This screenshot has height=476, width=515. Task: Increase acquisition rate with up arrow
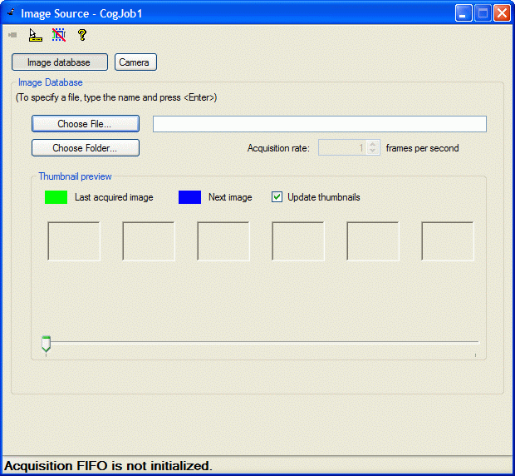(373, 144)
